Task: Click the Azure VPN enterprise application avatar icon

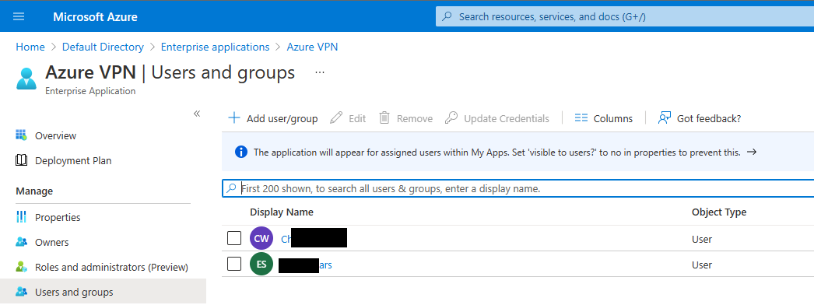Action: (26, 79)
